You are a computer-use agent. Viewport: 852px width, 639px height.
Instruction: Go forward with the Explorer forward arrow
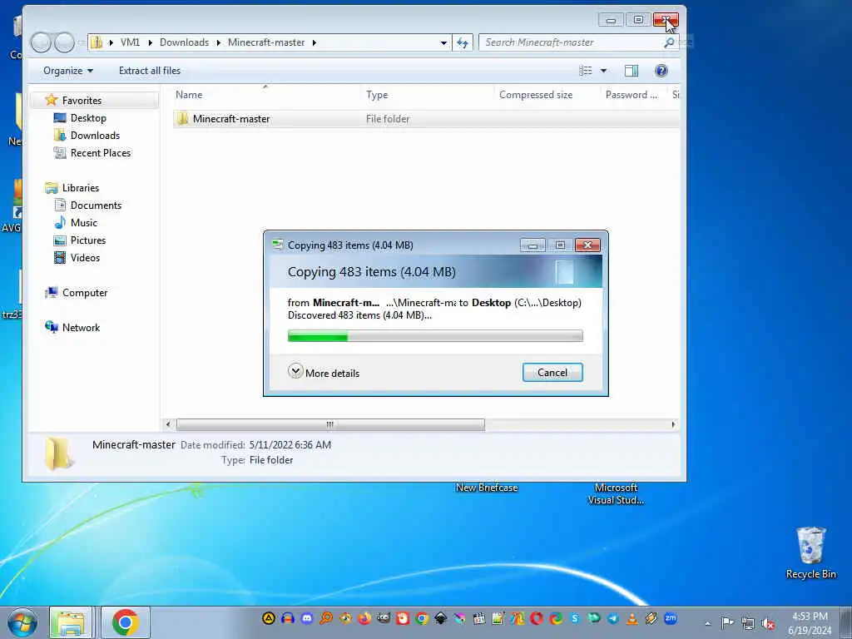(65, 42)
